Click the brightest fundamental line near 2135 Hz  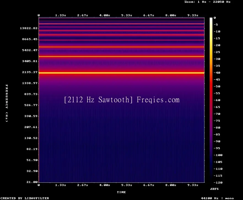[121, 73]
